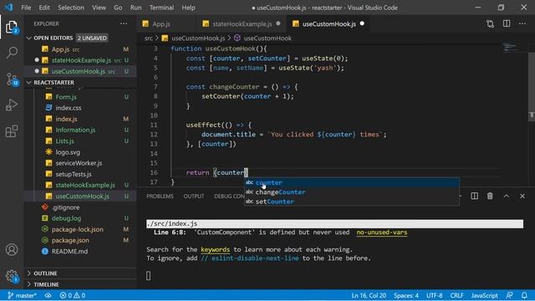Open editor more actions ellipsis

(522, 23)
